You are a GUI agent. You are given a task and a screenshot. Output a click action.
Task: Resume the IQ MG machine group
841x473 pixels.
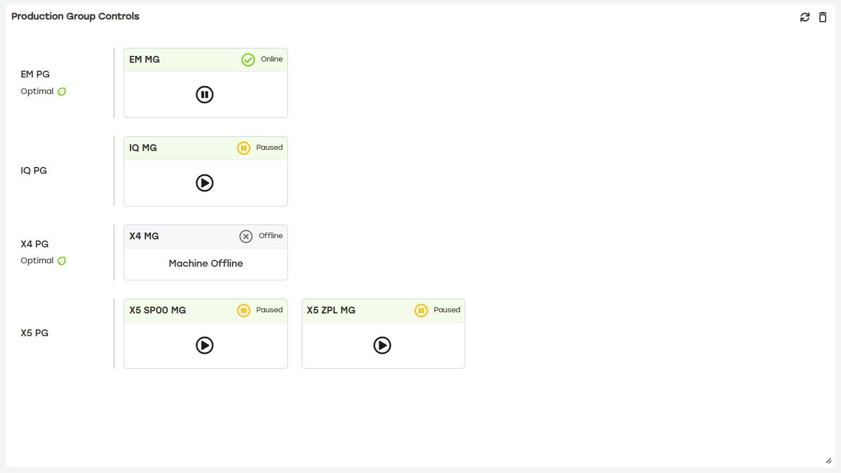pos(205,183)
